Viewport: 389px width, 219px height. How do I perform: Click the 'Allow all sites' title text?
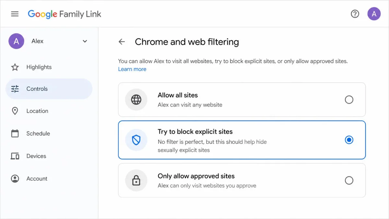tap(178, 95)
